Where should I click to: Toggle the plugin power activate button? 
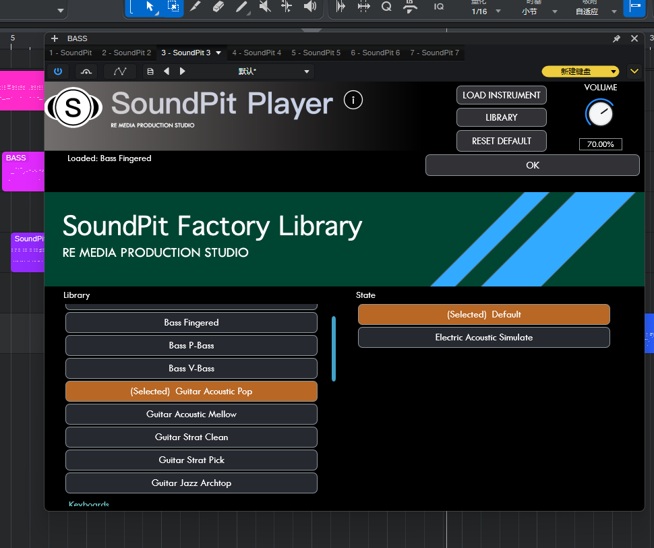58,71
